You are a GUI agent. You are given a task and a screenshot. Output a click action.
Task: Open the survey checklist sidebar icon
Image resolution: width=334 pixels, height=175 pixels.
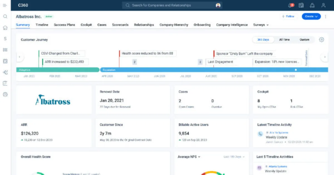click(x=5, y=83)
